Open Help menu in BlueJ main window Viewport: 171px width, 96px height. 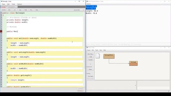click(104, 50)
